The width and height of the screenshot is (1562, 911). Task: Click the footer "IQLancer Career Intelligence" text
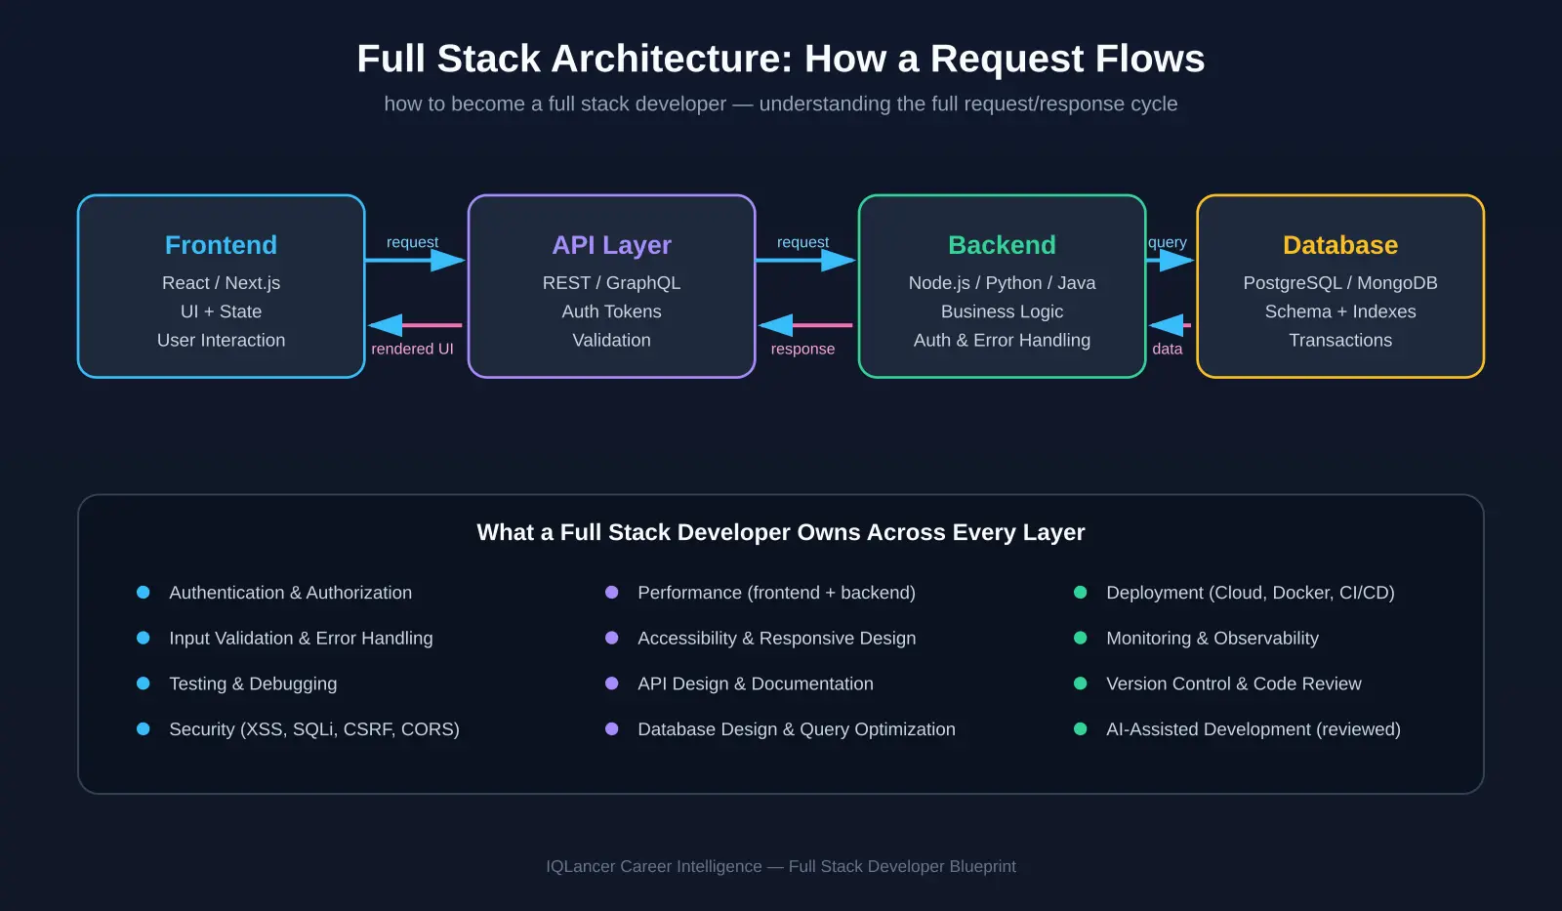click(654, 866)
